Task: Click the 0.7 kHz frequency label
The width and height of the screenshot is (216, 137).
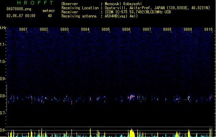Action: click(3, 113)
